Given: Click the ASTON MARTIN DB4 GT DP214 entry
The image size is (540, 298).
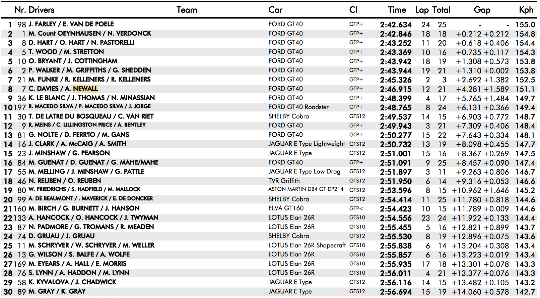Looking at the screenshot, I should [x=306, y=189].
